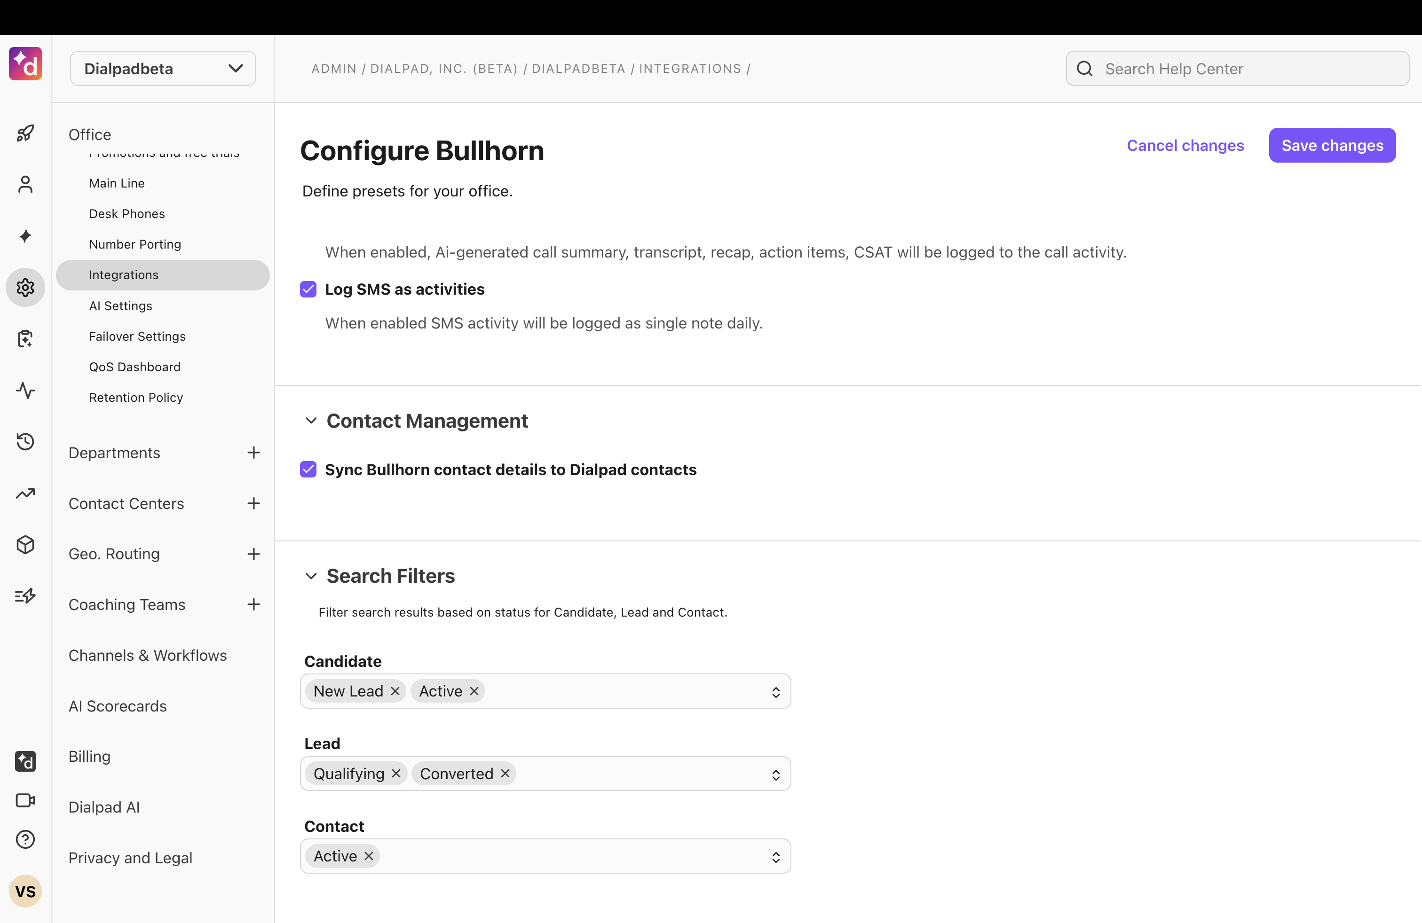Click the plus icon beside Coaching Teams

pyautogui.click(x=253, y=604)
